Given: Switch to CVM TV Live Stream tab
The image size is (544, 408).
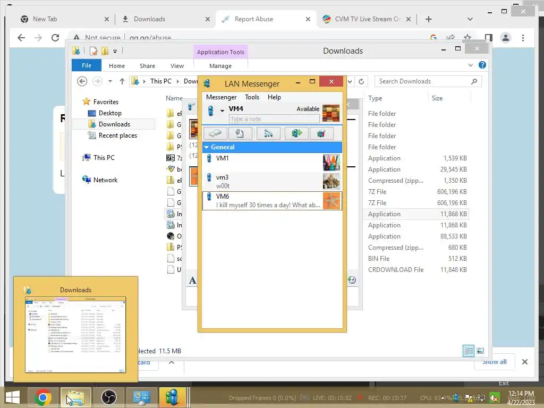Looking at the screenshot, I should pos(367,19).
